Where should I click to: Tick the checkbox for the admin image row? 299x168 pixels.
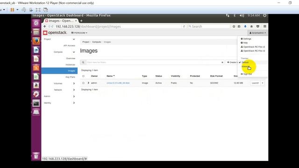pos(83,83)
